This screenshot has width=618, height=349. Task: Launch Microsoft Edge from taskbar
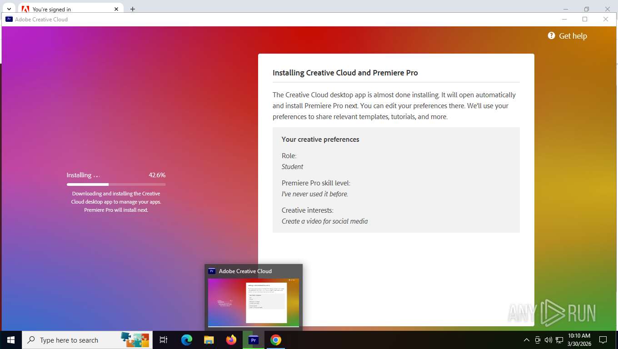pyautogui.click(x=186, y=340)
